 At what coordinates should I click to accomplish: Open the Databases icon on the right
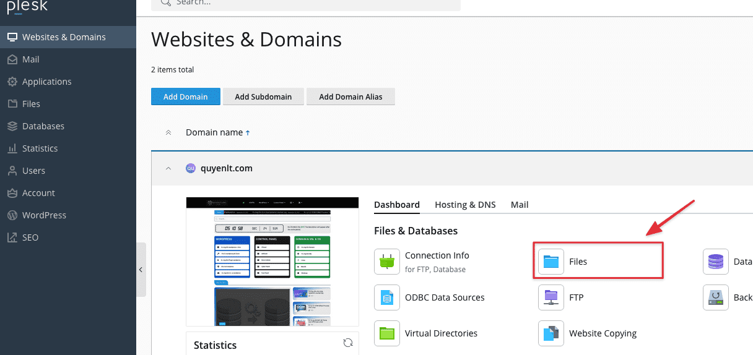(x=715, y=262)
